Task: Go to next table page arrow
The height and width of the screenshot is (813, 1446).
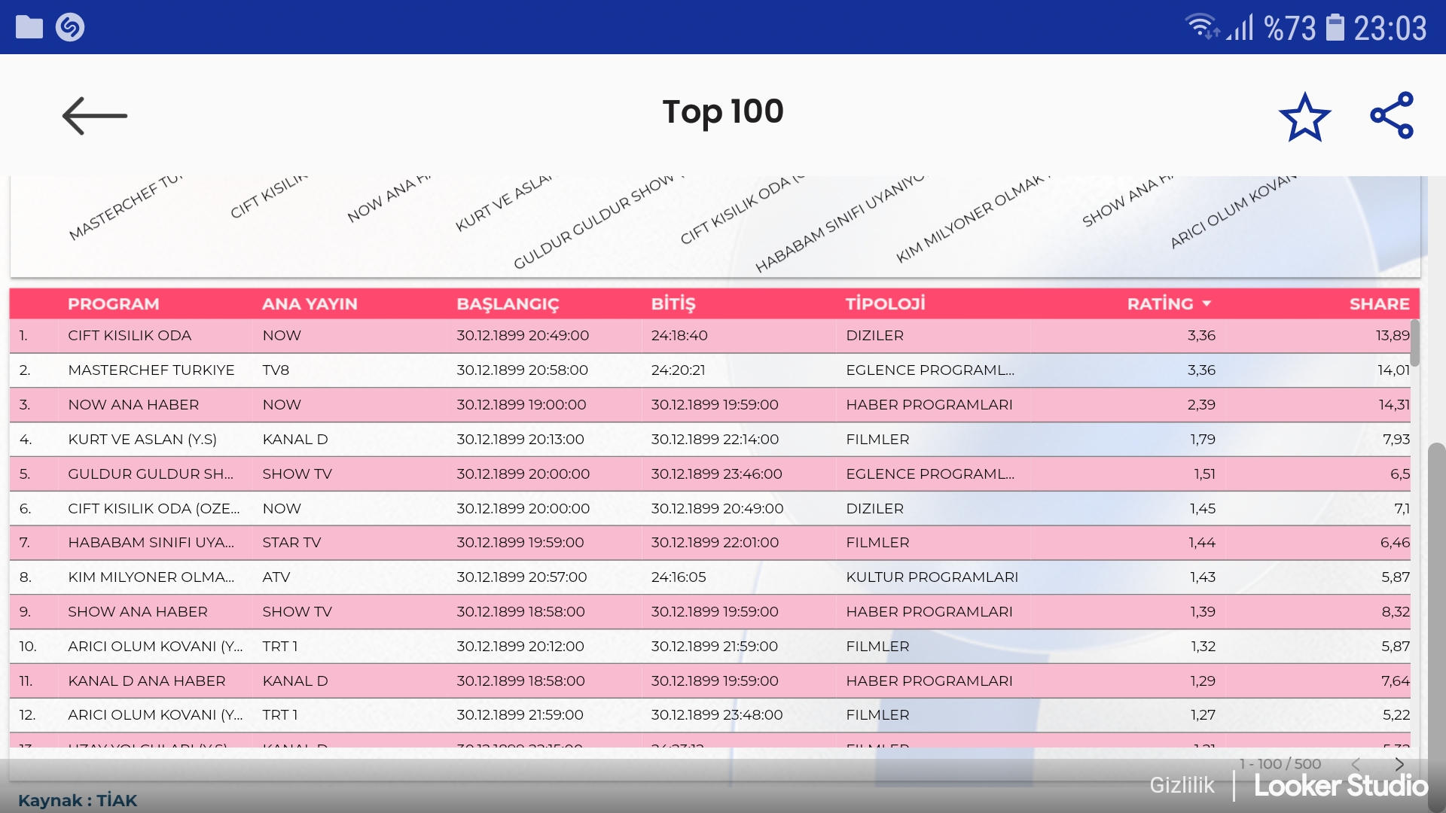Action: pos(1399,764)
